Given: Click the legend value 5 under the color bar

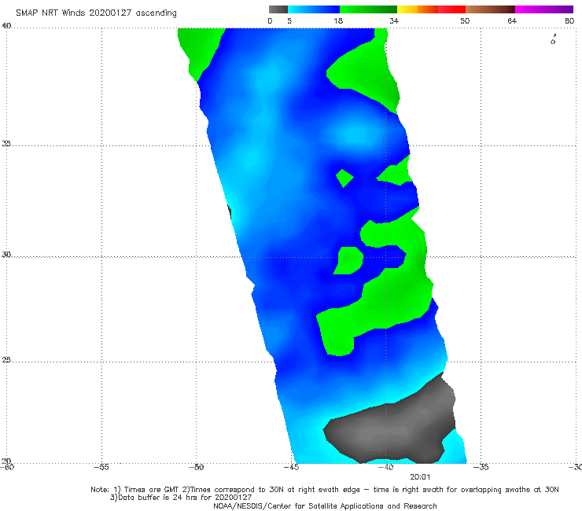Looking at the screenshot, I should [289, 21].
